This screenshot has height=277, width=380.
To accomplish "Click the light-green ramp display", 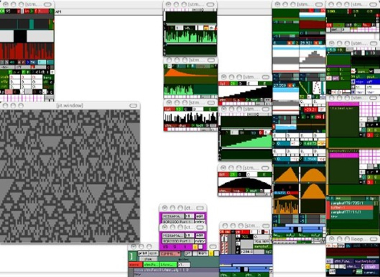I will coord(246,141).
